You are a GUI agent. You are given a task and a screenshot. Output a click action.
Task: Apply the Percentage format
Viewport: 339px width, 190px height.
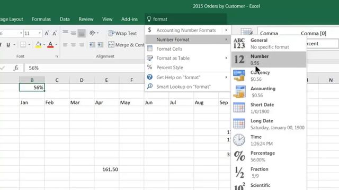(x=269, y=156)
